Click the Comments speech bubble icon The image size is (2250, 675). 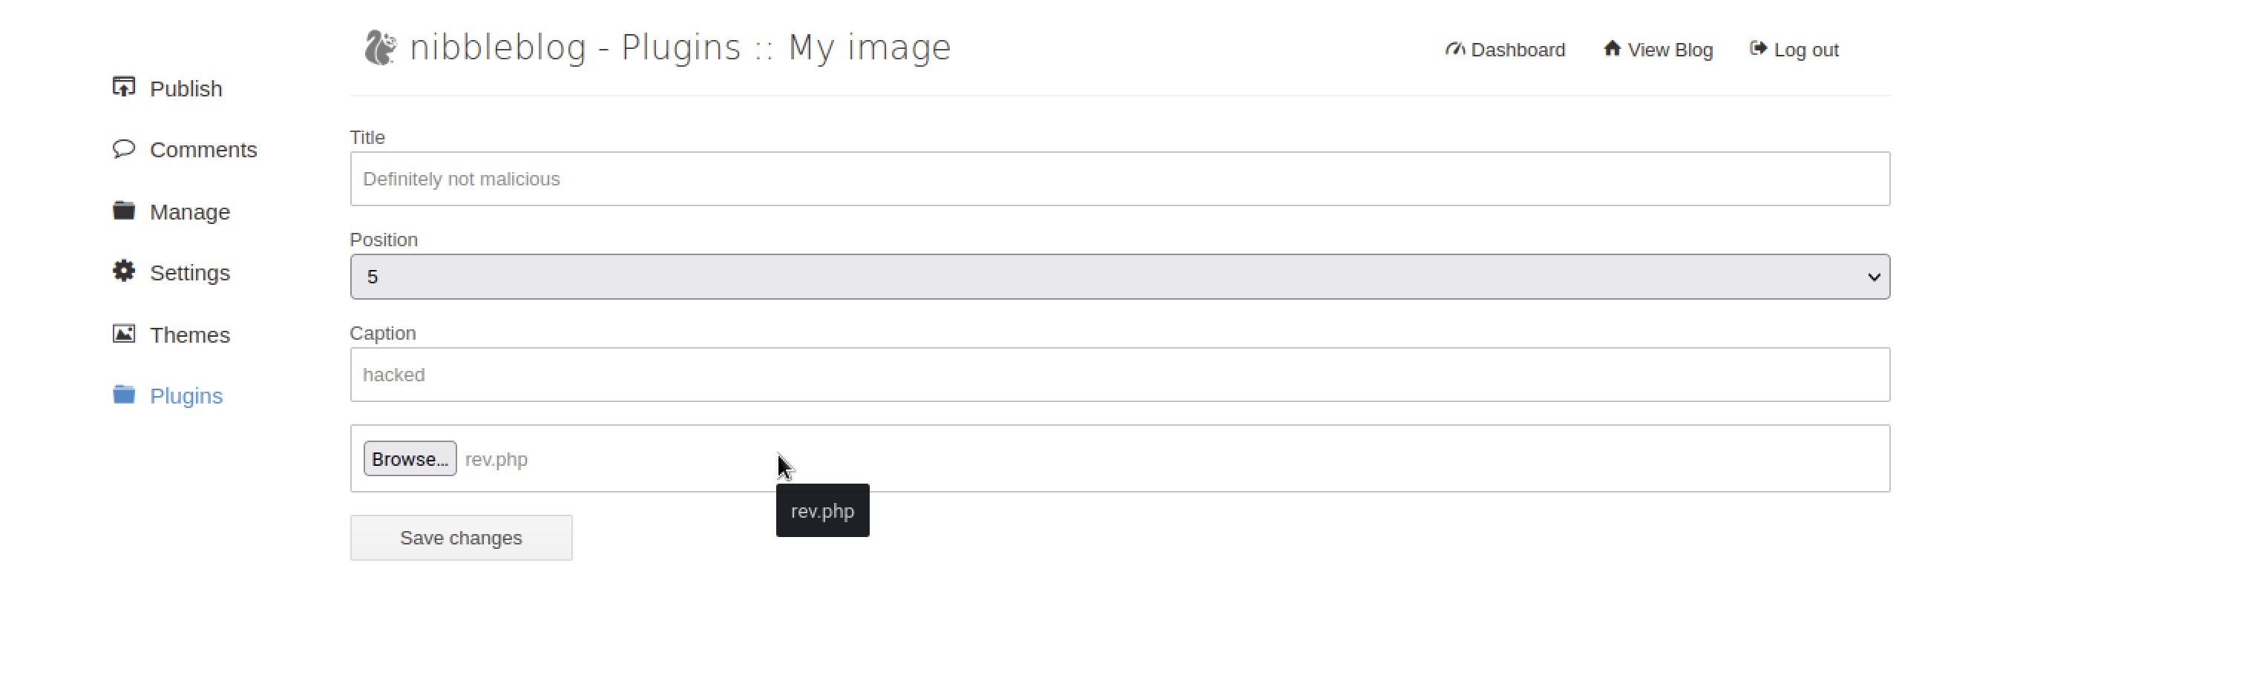[x=124, y=148]
